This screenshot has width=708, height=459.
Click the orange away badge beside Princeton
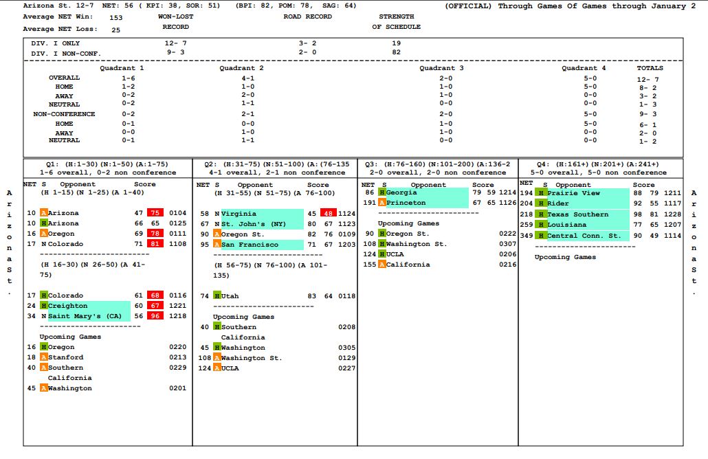(383, 203)
